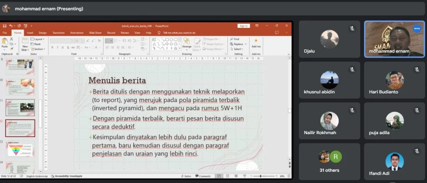Open the Add-ins button
Image resolution: width=427 pixels, height=183 pixels.
[x=256, y=44]
